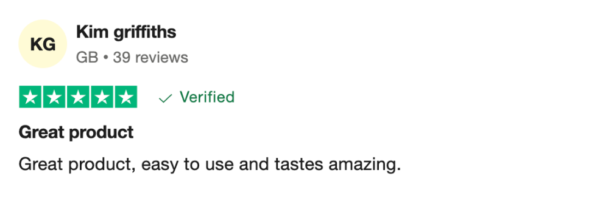Click the green Verified checkmark icon
The width and height of the screenshot is (614, 221).
tap(165, 99)
